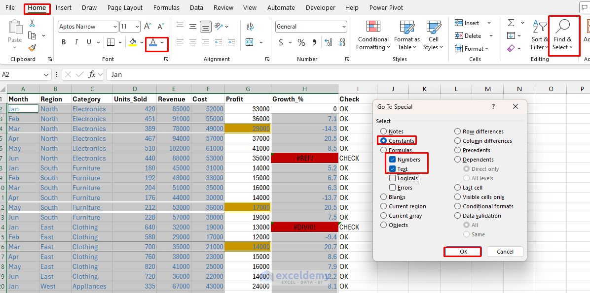Click the Paste clipboard icon
590x293 pixels.
(x=15, y=28)
